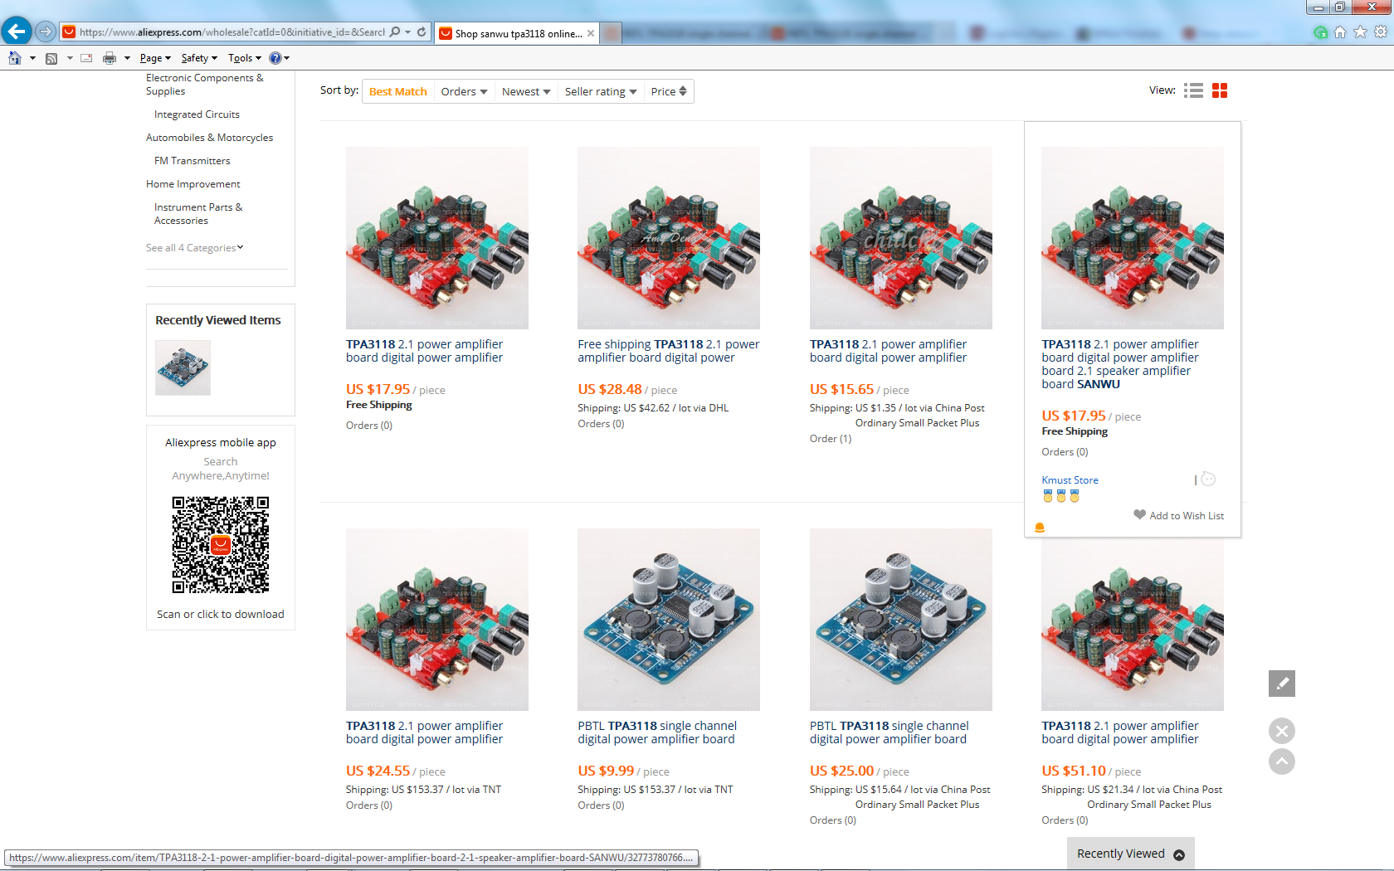Open Integrated Circuits category
Screen dimensions: 1394x871
(x=197, y=114)
